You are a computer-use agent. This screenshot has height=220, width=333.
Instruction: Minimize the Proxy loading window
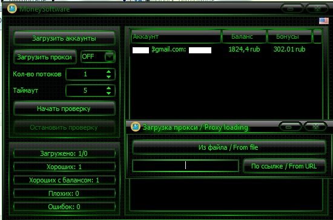[x=290, y=127]
